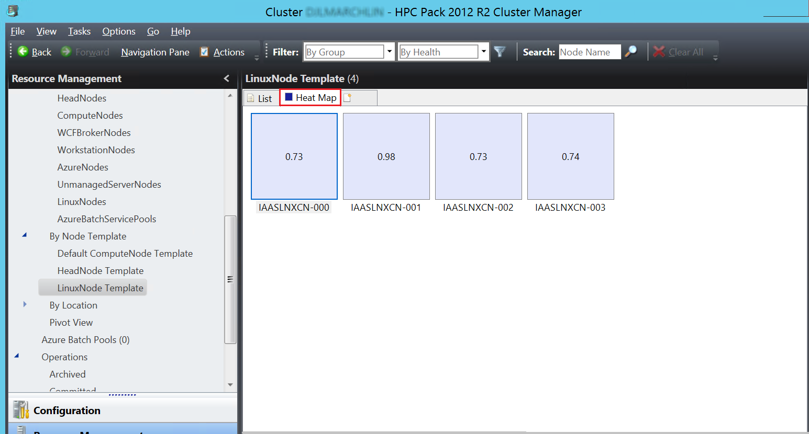
Task: Open the Help menu
Action: tap(181, 31)
